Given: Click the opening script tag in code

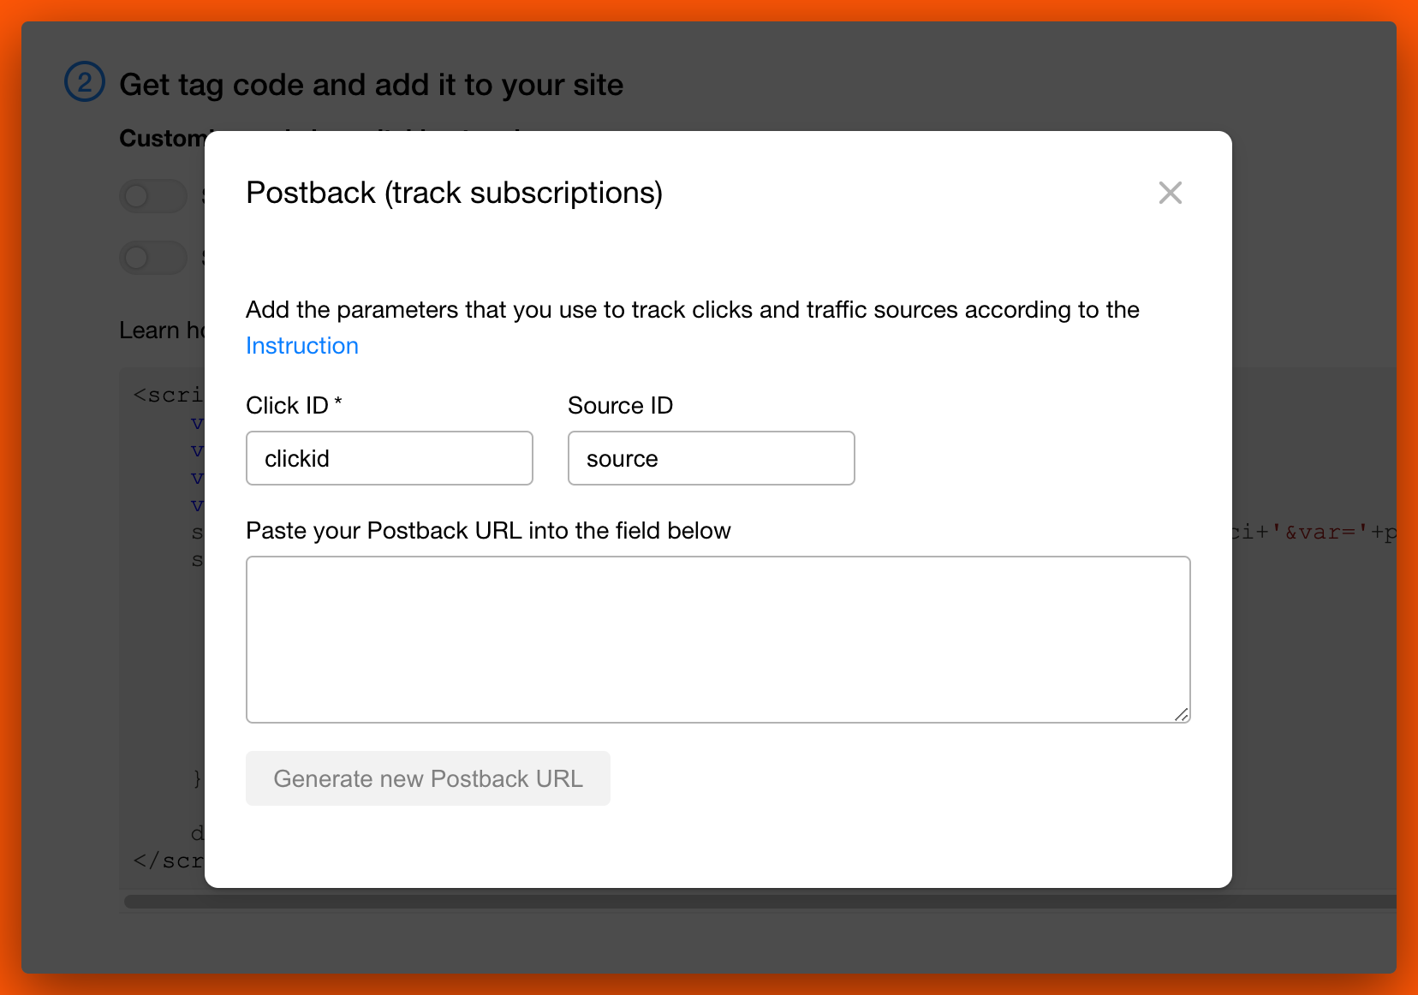Looking at the screenshot, I should (x=169, y=395).
